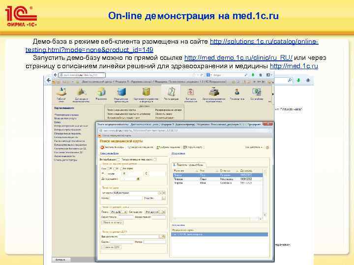Sort table by Отчество column header
This screenshot has height=265, width=354.
point(228,171)
